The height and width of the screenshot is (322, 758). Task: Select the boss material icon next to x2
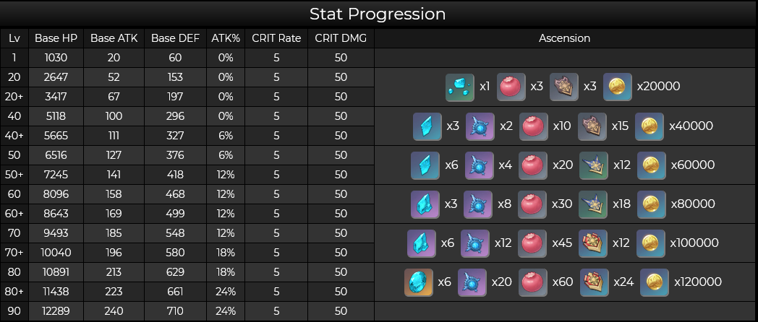tap(480, 126)
